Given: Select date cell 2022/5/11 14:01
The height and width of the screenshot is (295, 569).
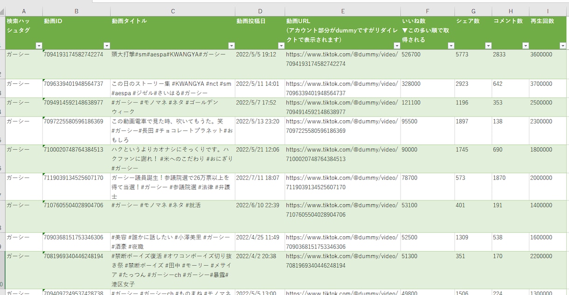Looking at the screenshot, I should click(260, 88).
